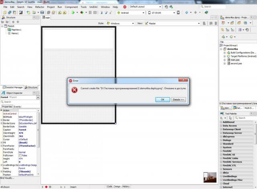Open the File menu
This screenshot has width=257, height=189.
coord(5,7)
